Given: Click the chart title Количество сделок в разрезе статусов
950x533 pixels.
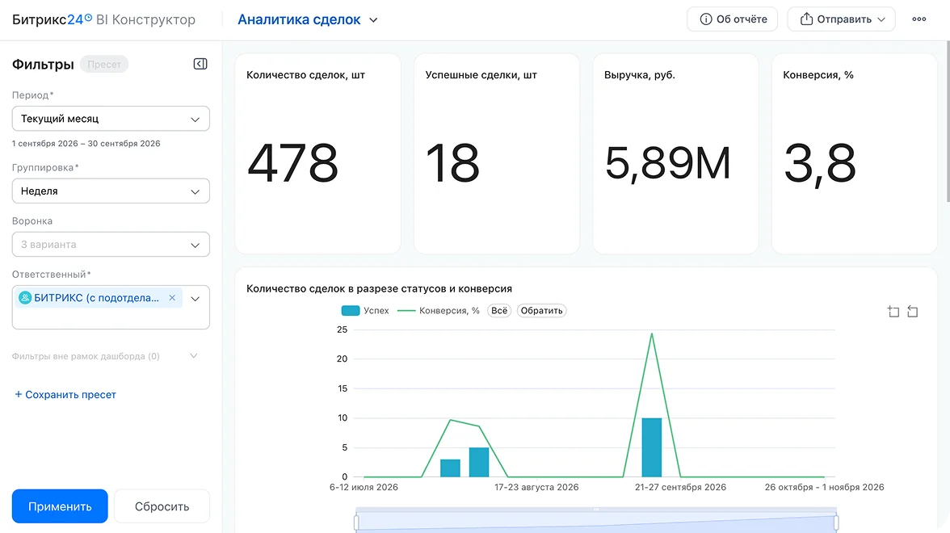Looking at the screenshot, I should pyautogui.click(x=380, y=289).
